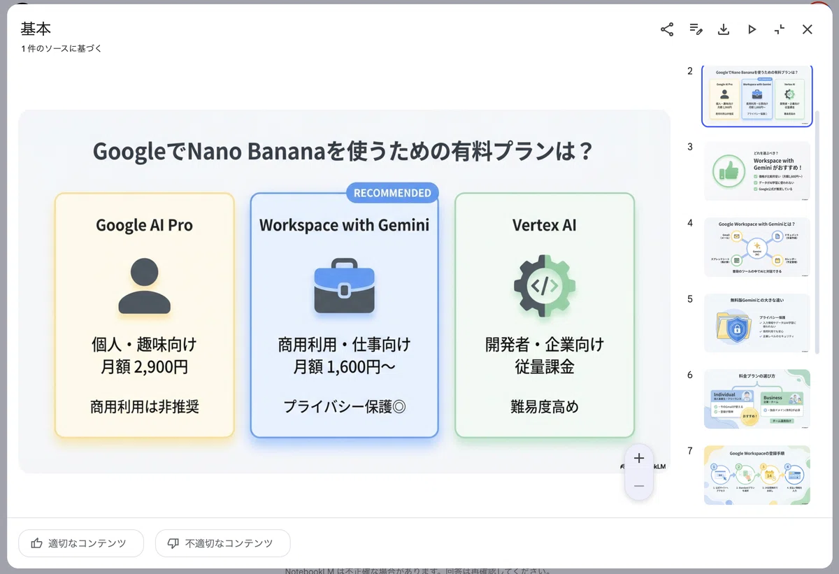This screenshot has width=839, height=574.
Task: Click the text 従量課金
Action: [545, 367]
